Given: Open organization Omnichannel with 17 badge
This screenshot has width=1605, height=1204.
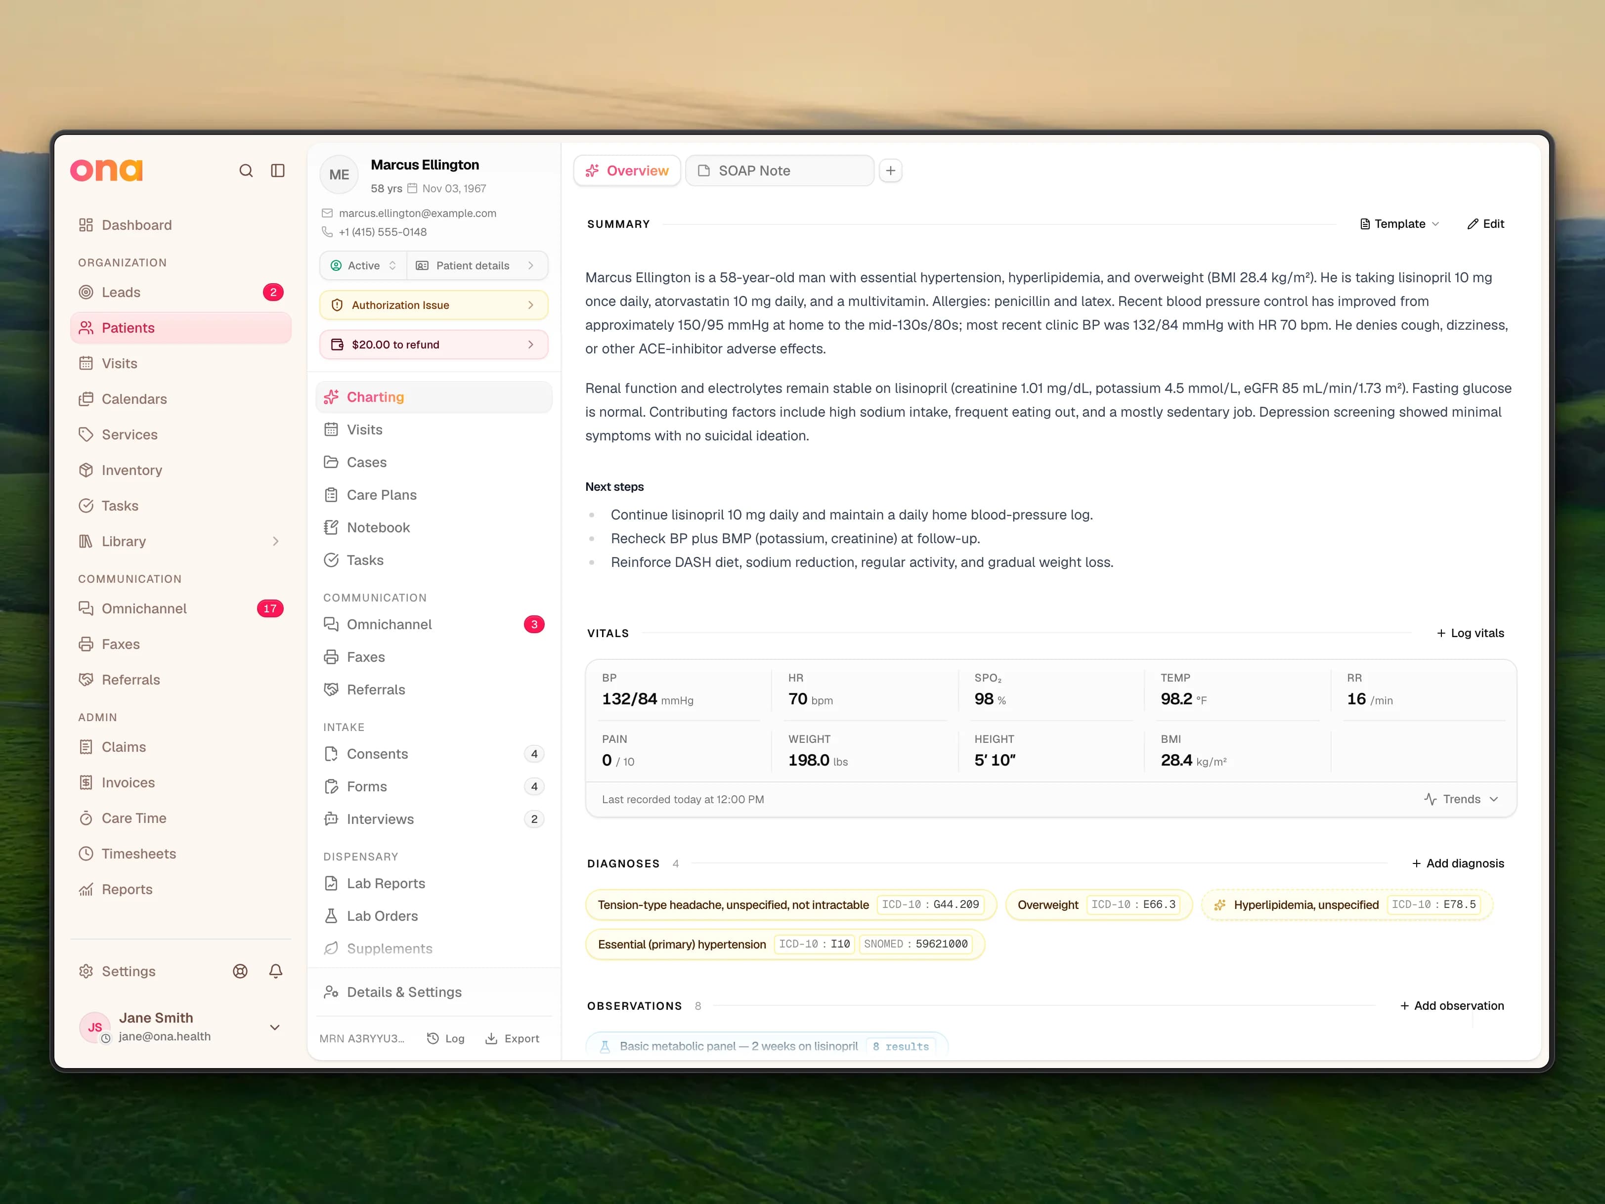Looking at the screenshot, I should click(181, 608).
